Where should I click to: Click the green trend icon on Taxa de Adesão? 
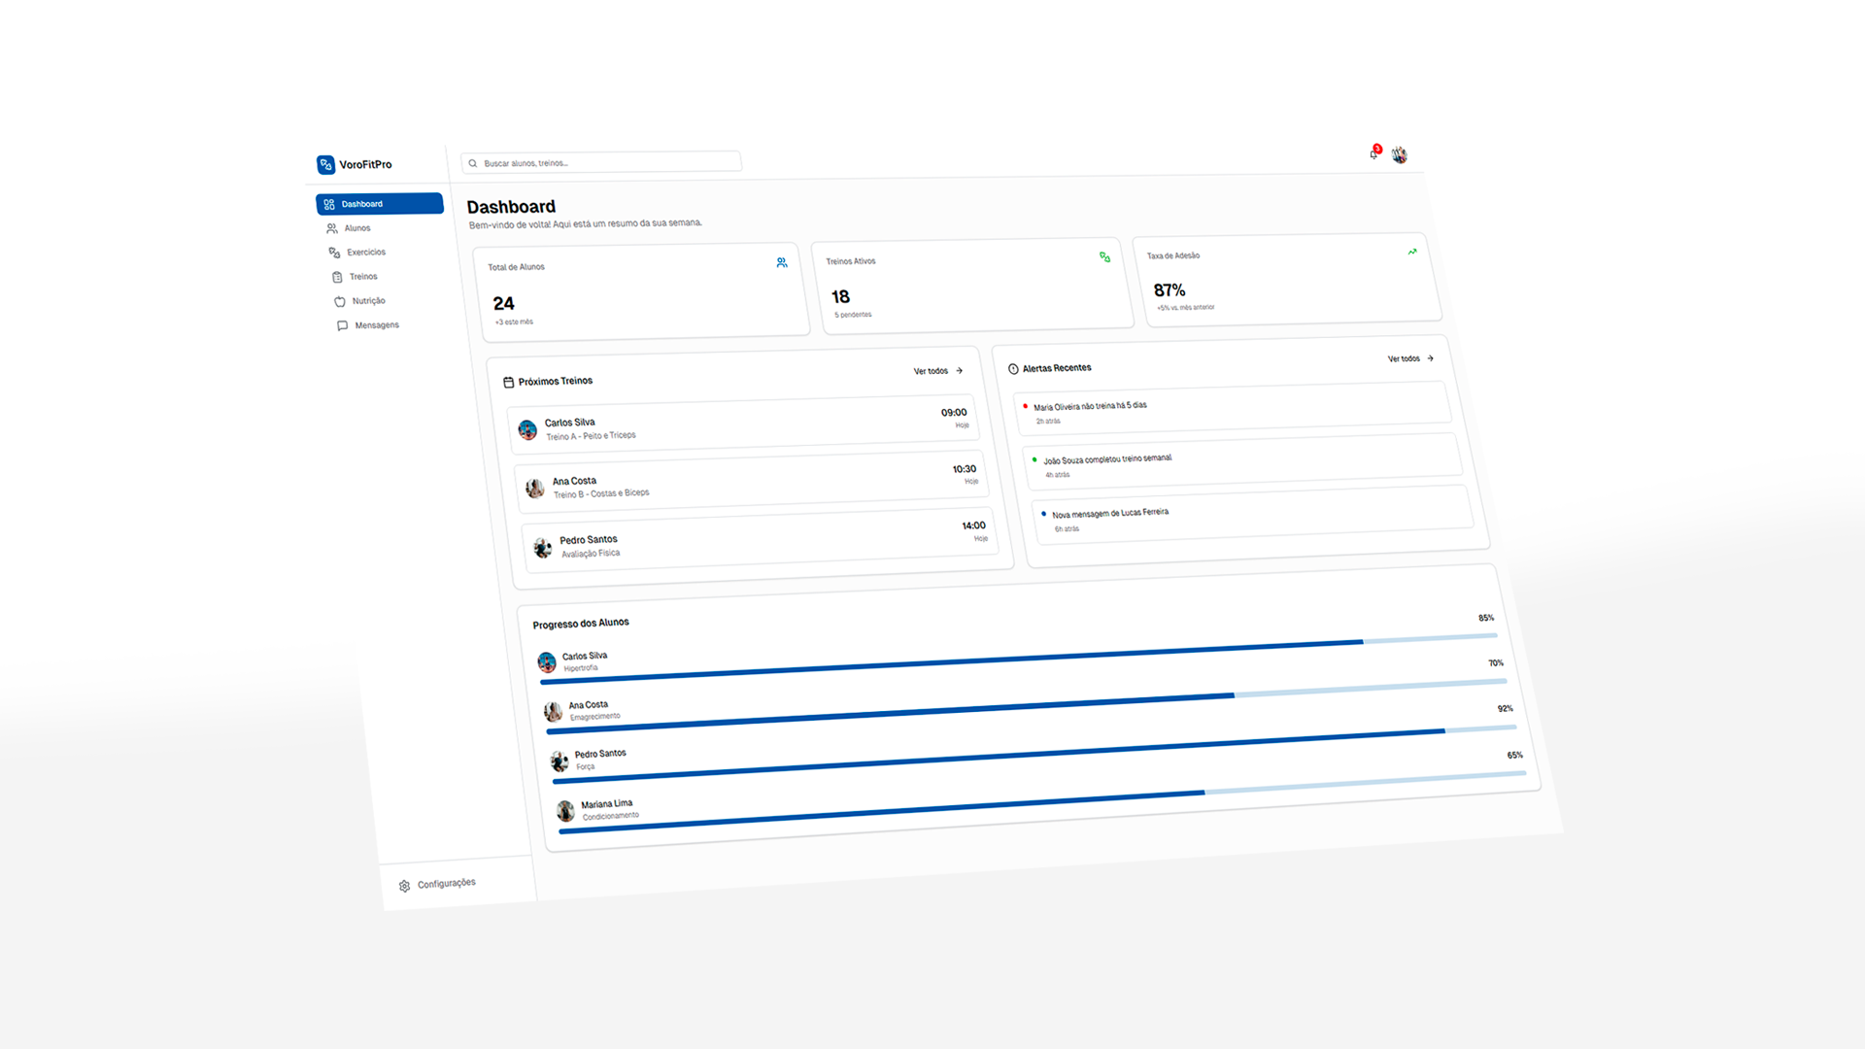point(1412,253)
